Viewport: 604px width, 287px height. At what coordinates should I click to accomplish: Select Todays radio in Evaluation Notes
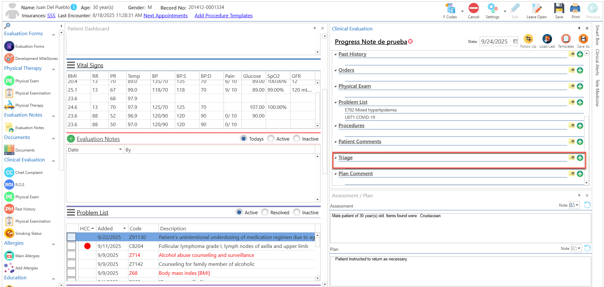[x=243, y=139]
